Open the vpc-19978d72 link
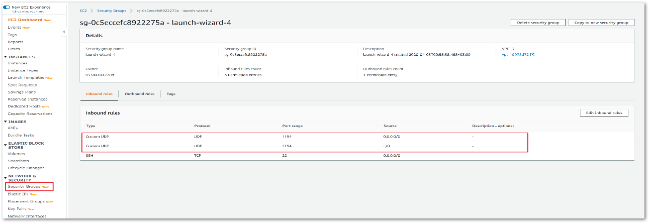The image size is (649, 223). coord(515,54)
